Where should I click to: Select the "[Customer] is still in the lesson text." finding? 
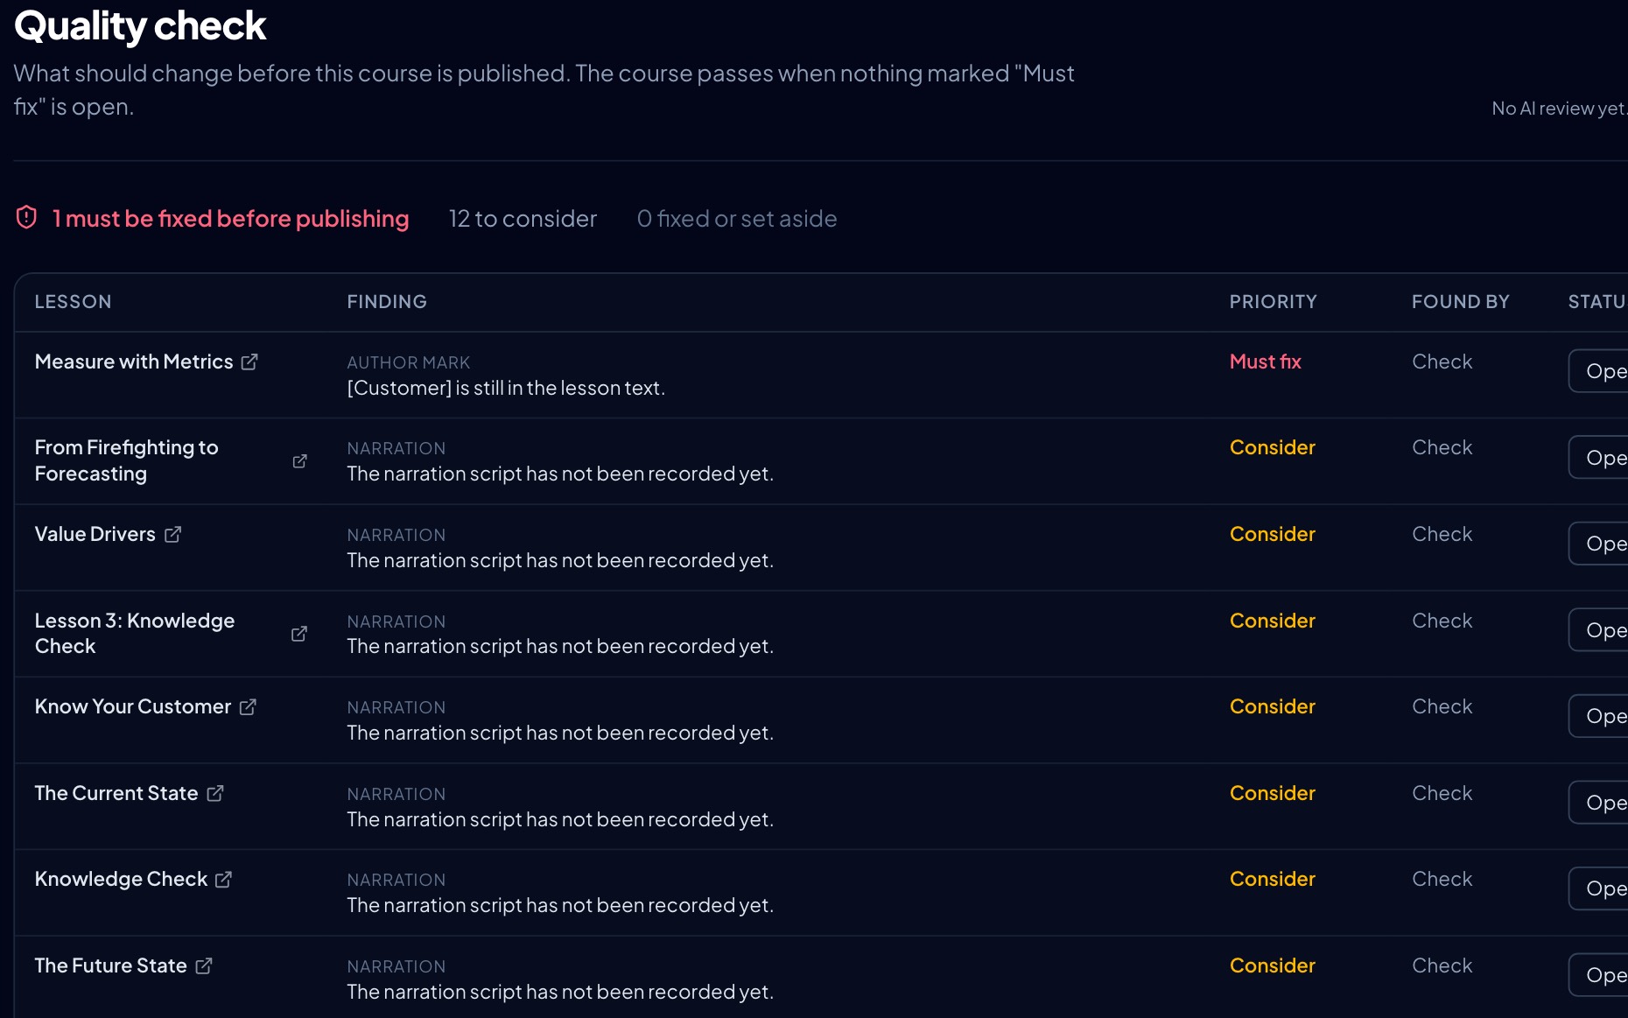(x=506, y=388)
